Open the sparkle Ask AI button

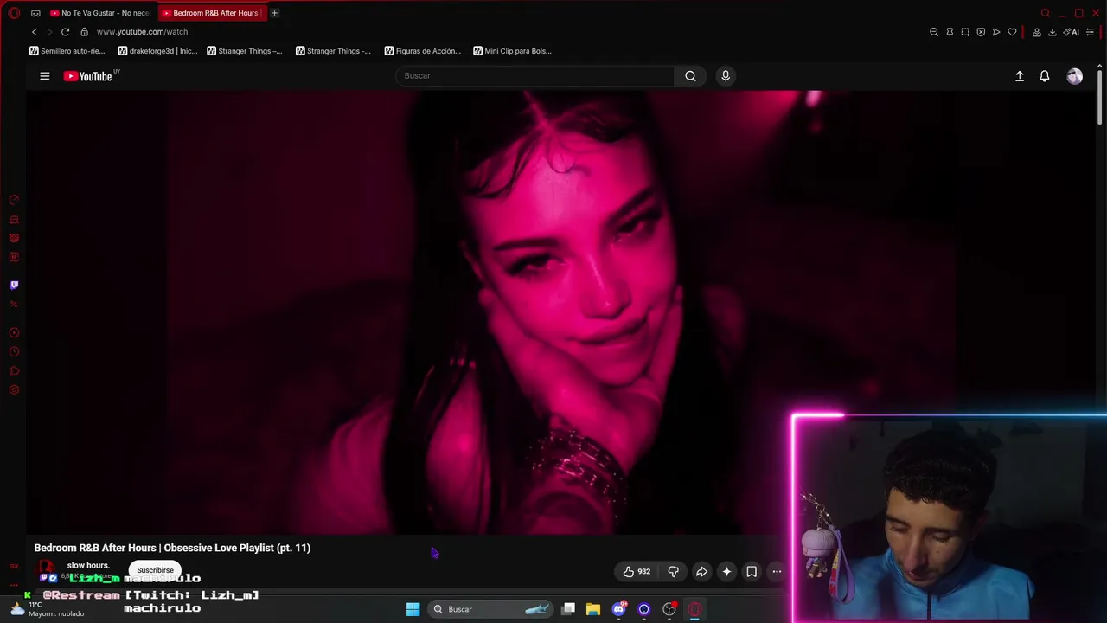726,572
